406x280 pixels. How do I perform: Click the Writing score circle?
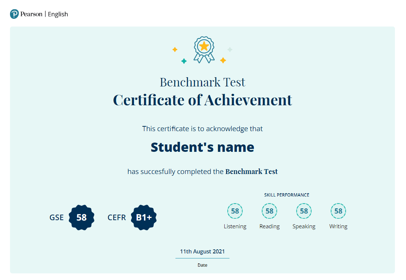[338, 211]
